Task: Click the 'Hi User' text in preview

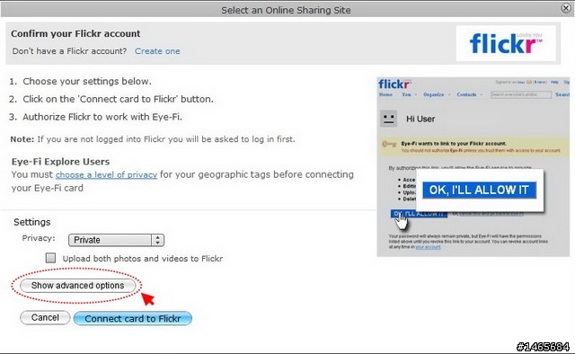Action: 420,119
